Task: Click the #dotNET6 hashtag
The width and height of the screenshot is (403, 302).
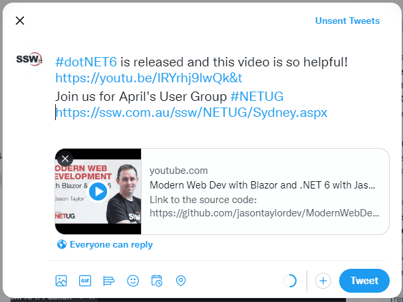Action: [x=86, y=62]
